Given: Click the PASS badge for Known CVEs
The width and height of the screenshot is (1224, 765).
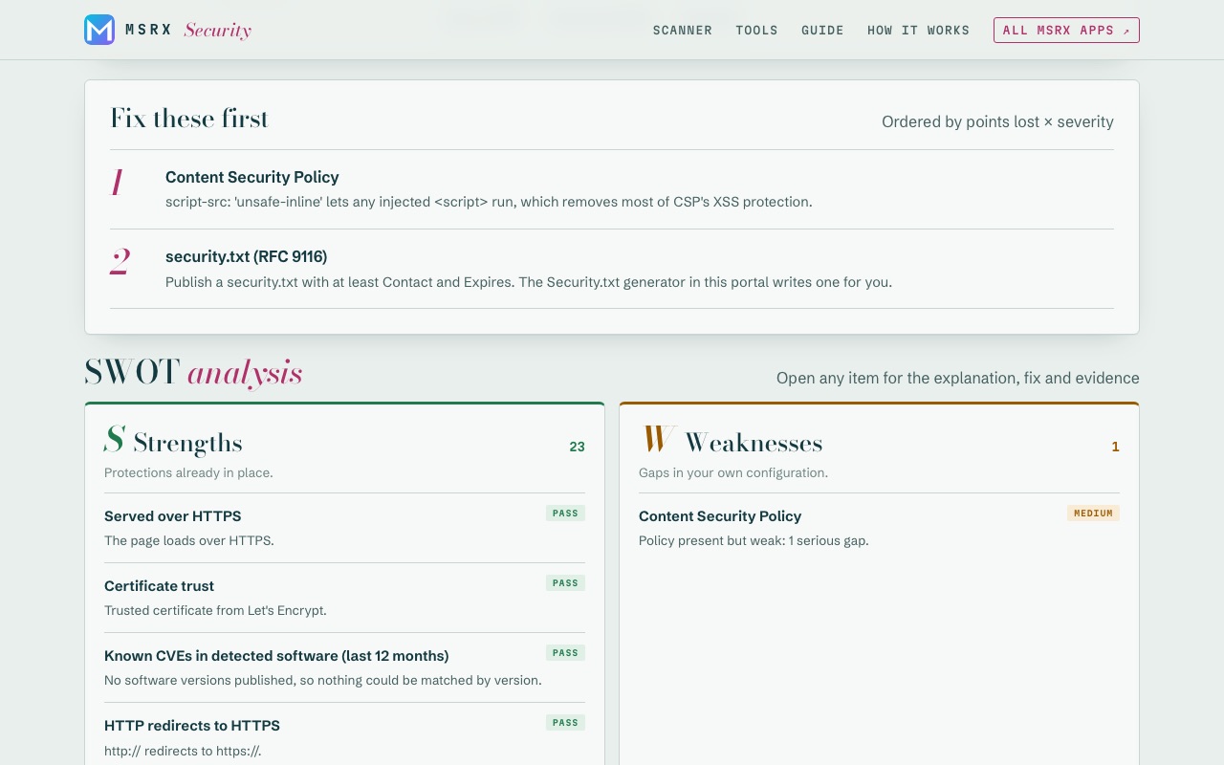Looking at the screenshot, I should (565, 653).
